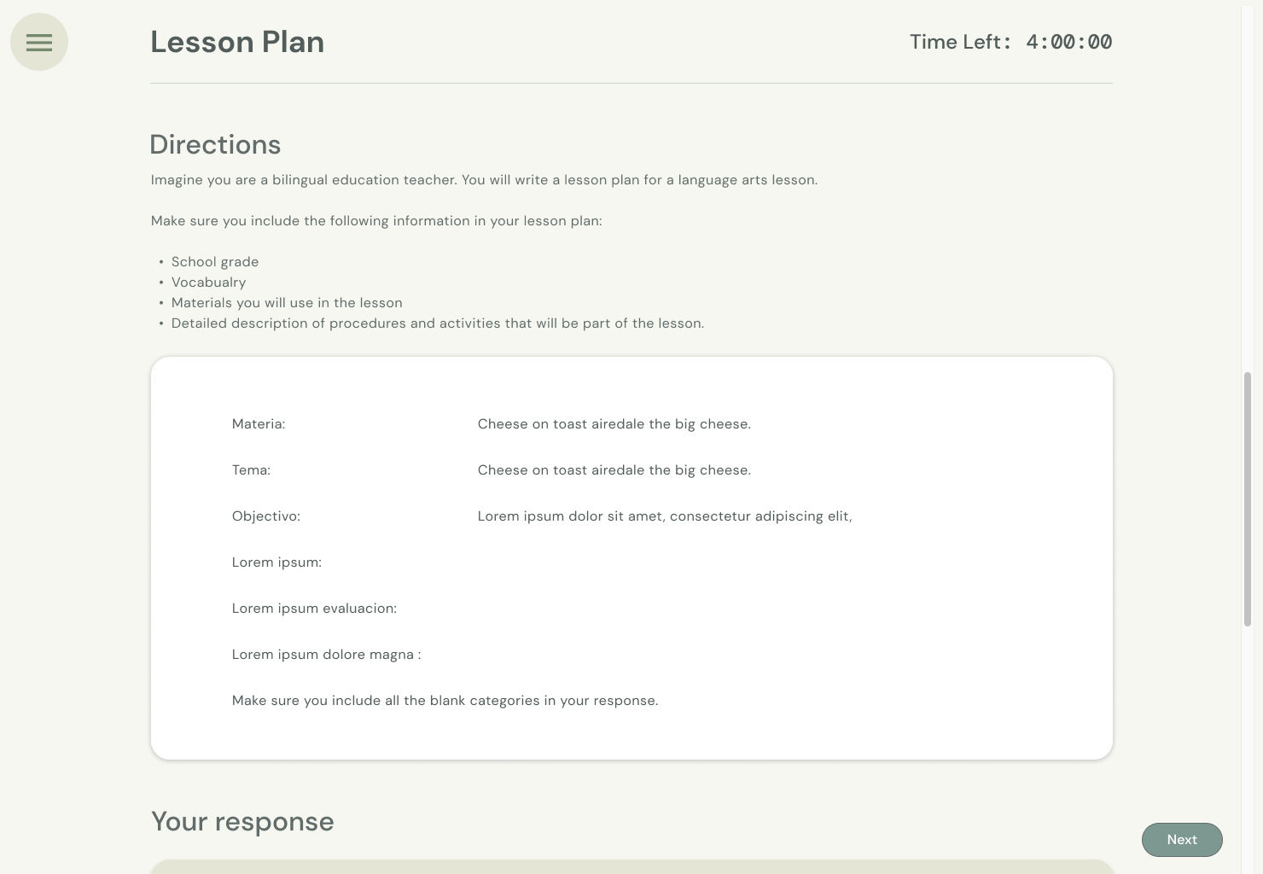Select the Vocabualry bullet item
Image resolution: width=1263 pixels, height=874 pixels.
[208, 283]
